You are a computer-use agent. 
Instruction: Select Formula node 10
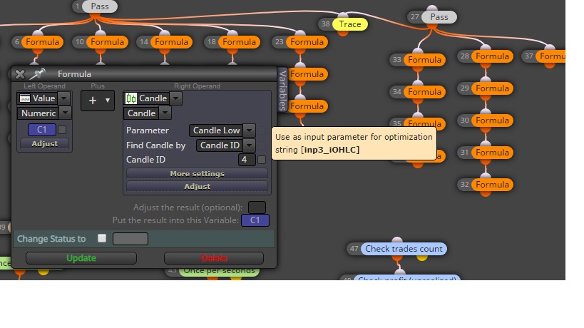click(x=107, y=41)
